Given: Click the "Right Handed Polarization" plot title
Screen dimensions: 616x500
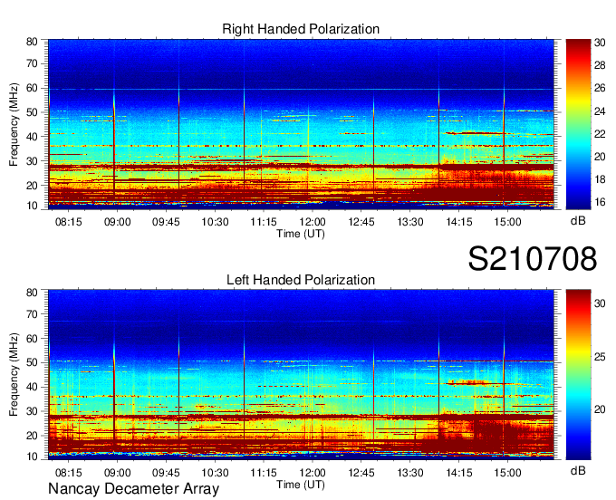Looking at the screenshot, I should pyautogui.click(x=301, y=29).
